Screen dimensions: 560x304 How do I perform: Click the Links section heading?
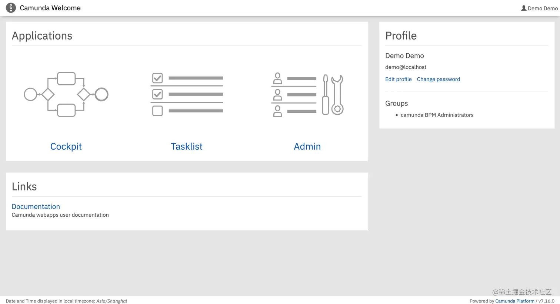point(24,187)
